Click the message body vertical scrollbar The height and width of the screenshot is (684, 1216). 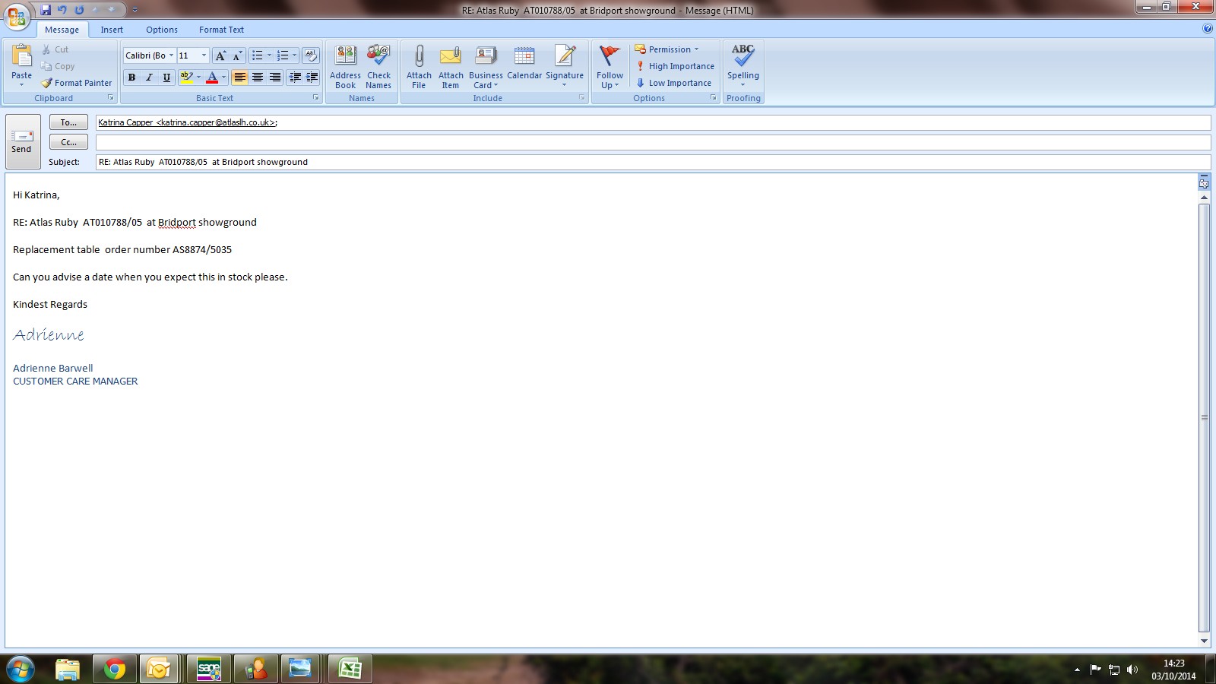pyautogui.click(x=1204, y=418)
